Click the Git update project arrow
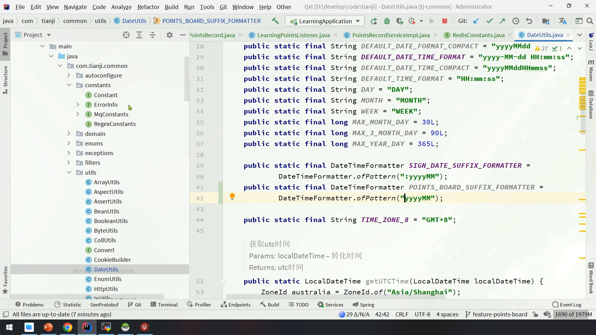The image size is (596, 335). (x=476, y=21)
